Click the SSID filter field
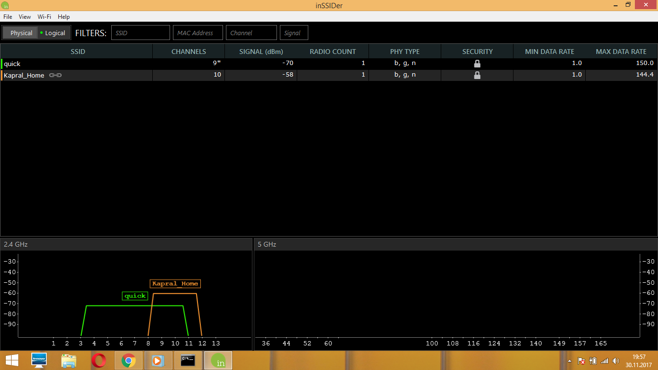This screenshot has width=658, height=370. pos(141,33)
